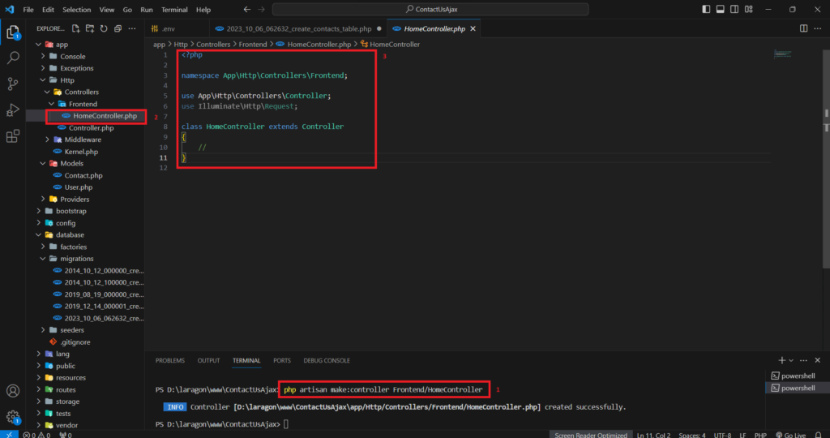Select first powershell terminal in list

tap(798, 376)
